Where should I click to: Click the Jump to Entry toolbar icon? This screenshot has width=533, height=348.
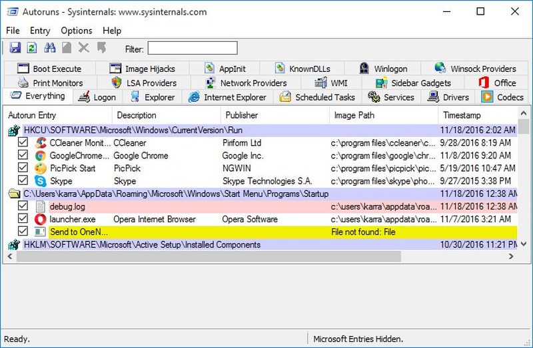pyautogui.click(x=101, y=47)
